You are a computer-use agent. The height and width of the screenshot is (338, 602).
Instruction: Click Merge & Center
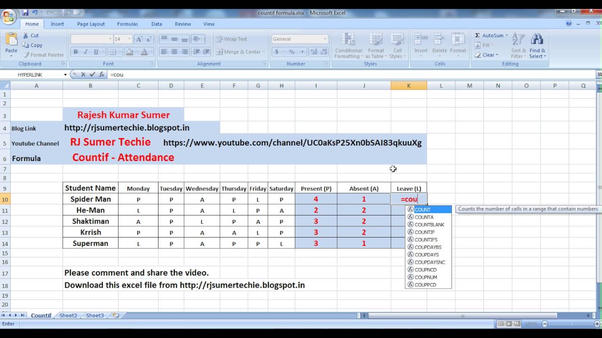click(x=238, y=52)
